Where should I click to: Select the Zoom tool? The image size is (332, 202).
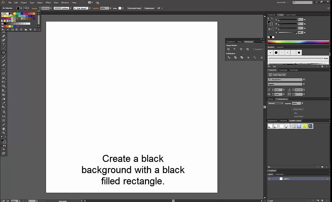point(4,133)
